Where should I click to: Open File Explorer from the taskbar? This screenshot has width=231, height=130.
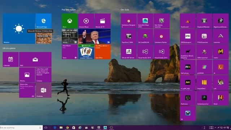pos(61,127)
